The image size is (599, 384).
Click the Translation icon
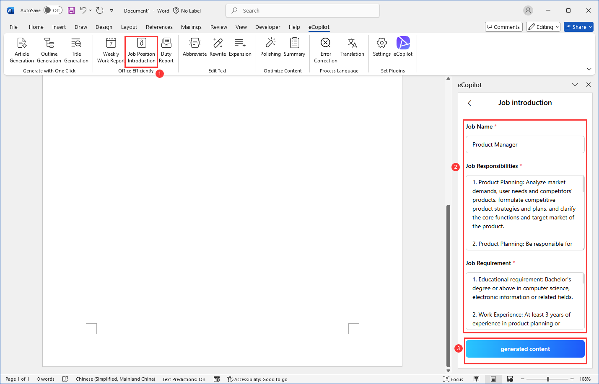(x=352, y=50)
